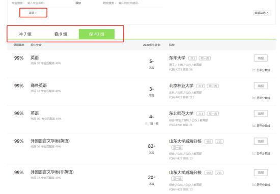Open 历年分数线 for 北京林业大学

261,98
